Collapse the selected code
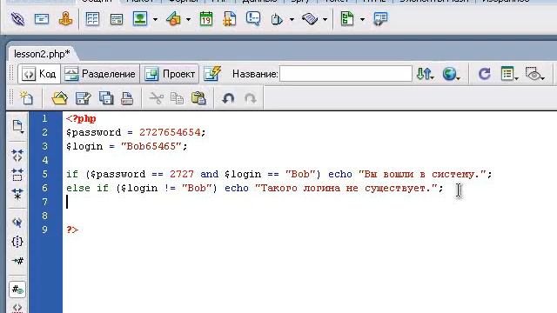557x313 pixels. pyautogui.click(x=17, y=175)
